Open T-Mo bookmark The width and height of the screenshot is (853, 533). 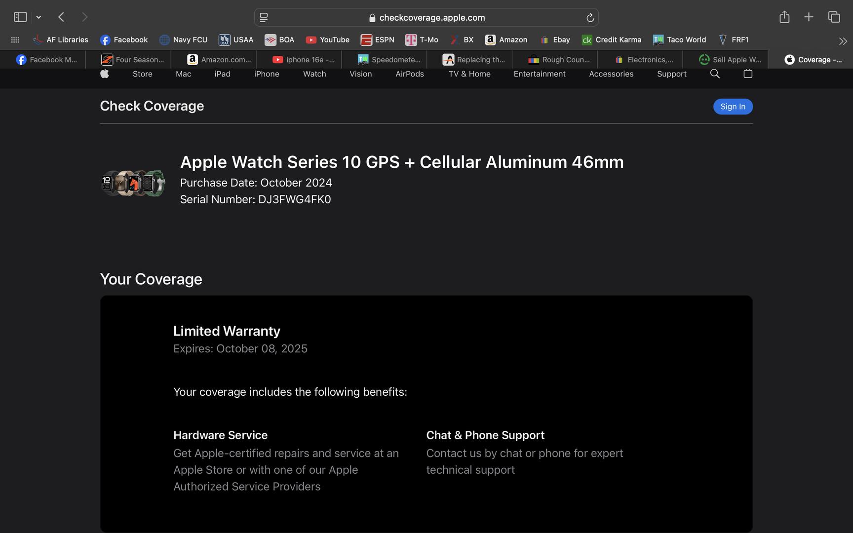[x=422, y=40]
